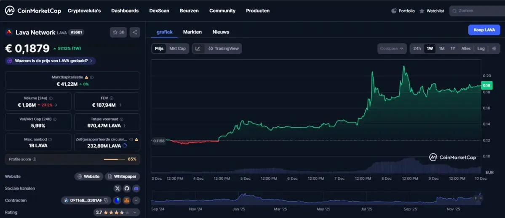The height and width of the screenshot is (218, 505).
Task: Open the MetaMask fox icon
Action: 127,200
